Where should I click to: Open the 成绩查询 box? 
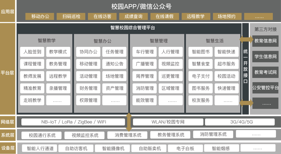pyautogui.click(x=133, y=17)
